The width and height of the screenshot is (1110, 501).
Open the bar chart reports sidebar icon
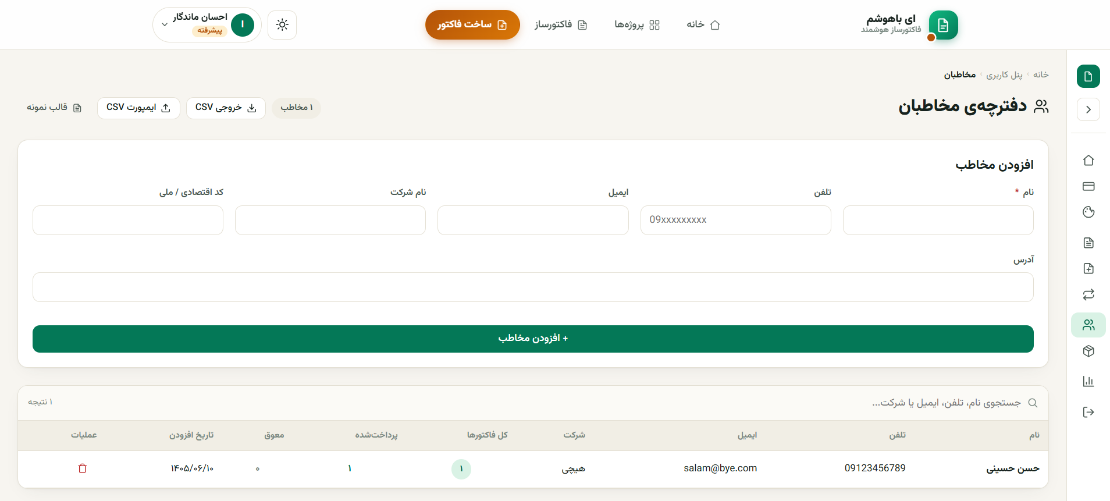tap(1088, 381)
